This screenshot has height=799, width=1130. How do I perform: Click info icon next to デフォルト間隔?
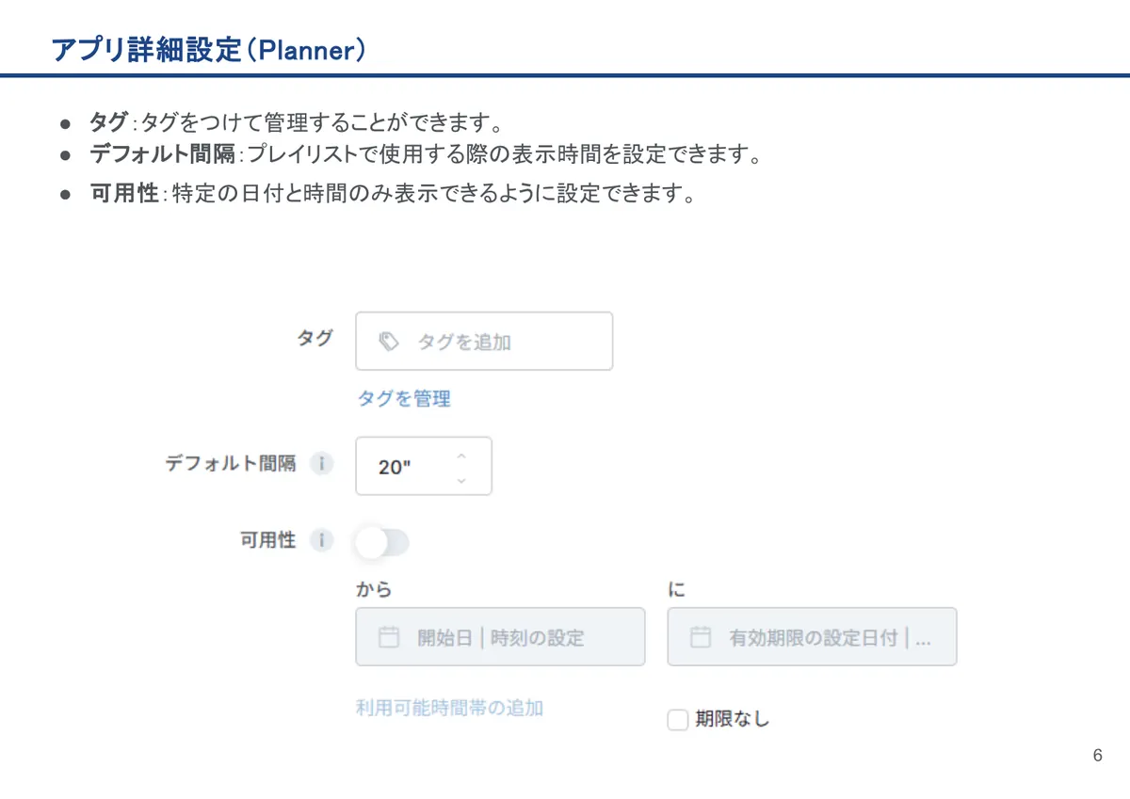coord(322,464)
